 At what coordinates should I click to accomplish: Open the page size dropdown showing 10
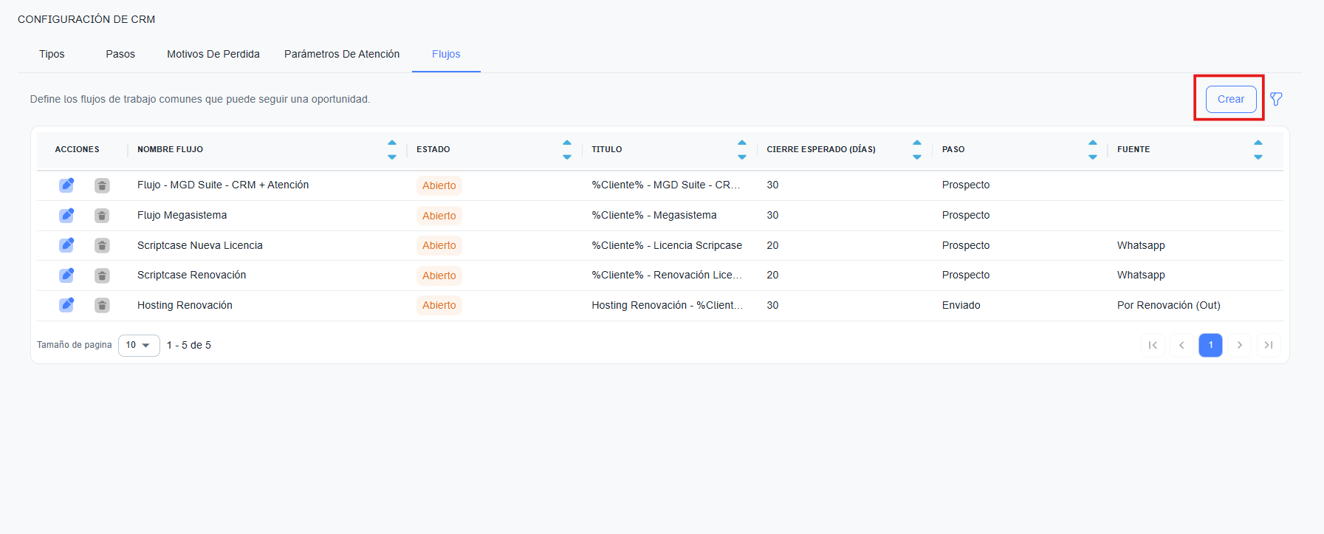(139, 345)
